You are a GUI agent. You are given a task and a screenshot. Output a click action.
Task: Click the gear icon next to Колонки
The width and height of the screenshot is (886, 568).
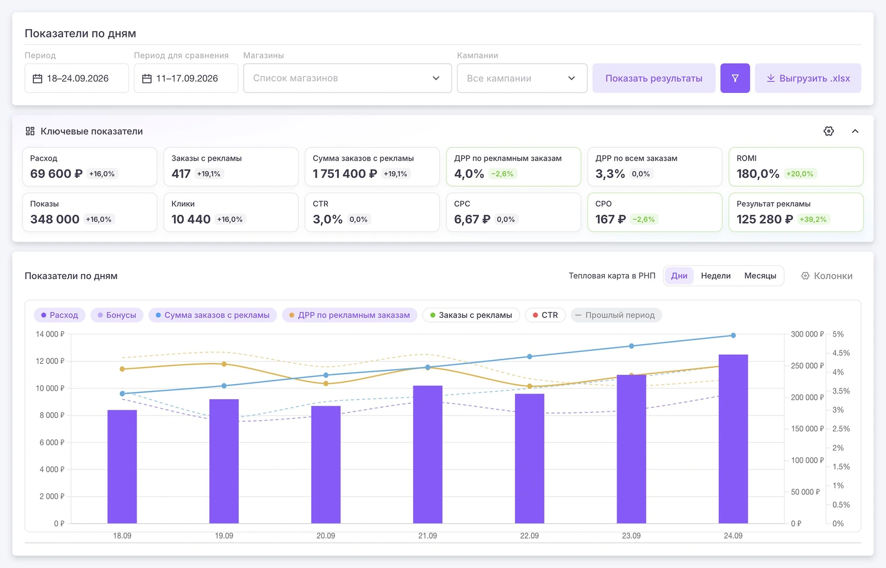805,276
